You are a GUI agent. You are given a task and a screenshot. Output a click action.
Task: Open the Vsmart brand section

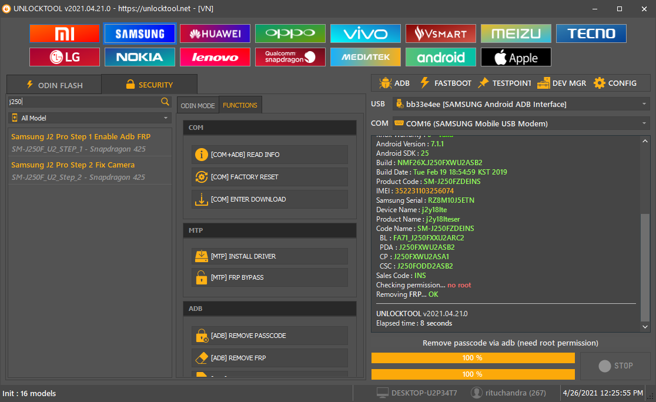[440, 33]
